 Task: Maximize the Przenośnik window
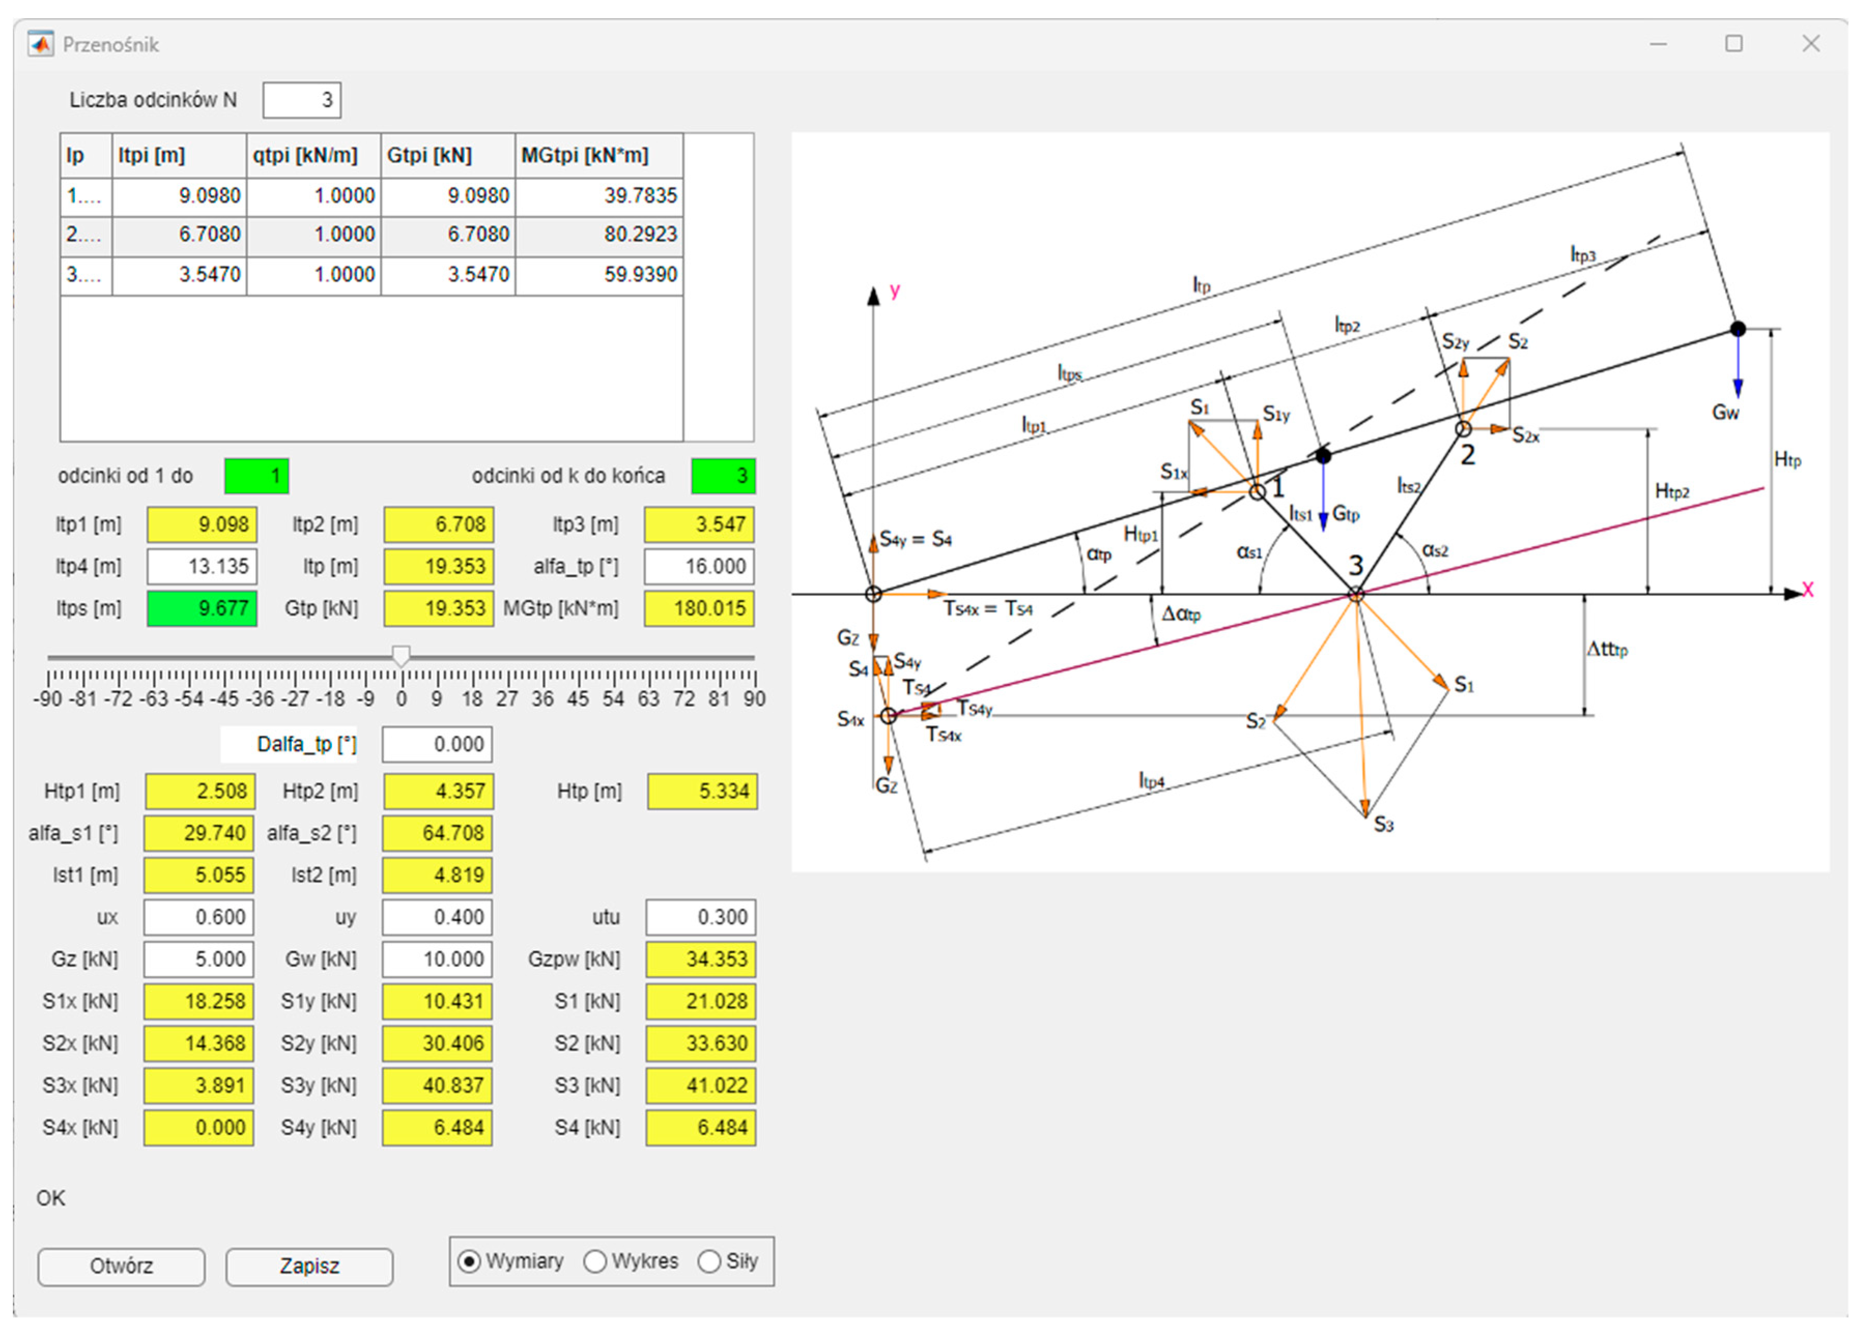[x=1733, y=44]
